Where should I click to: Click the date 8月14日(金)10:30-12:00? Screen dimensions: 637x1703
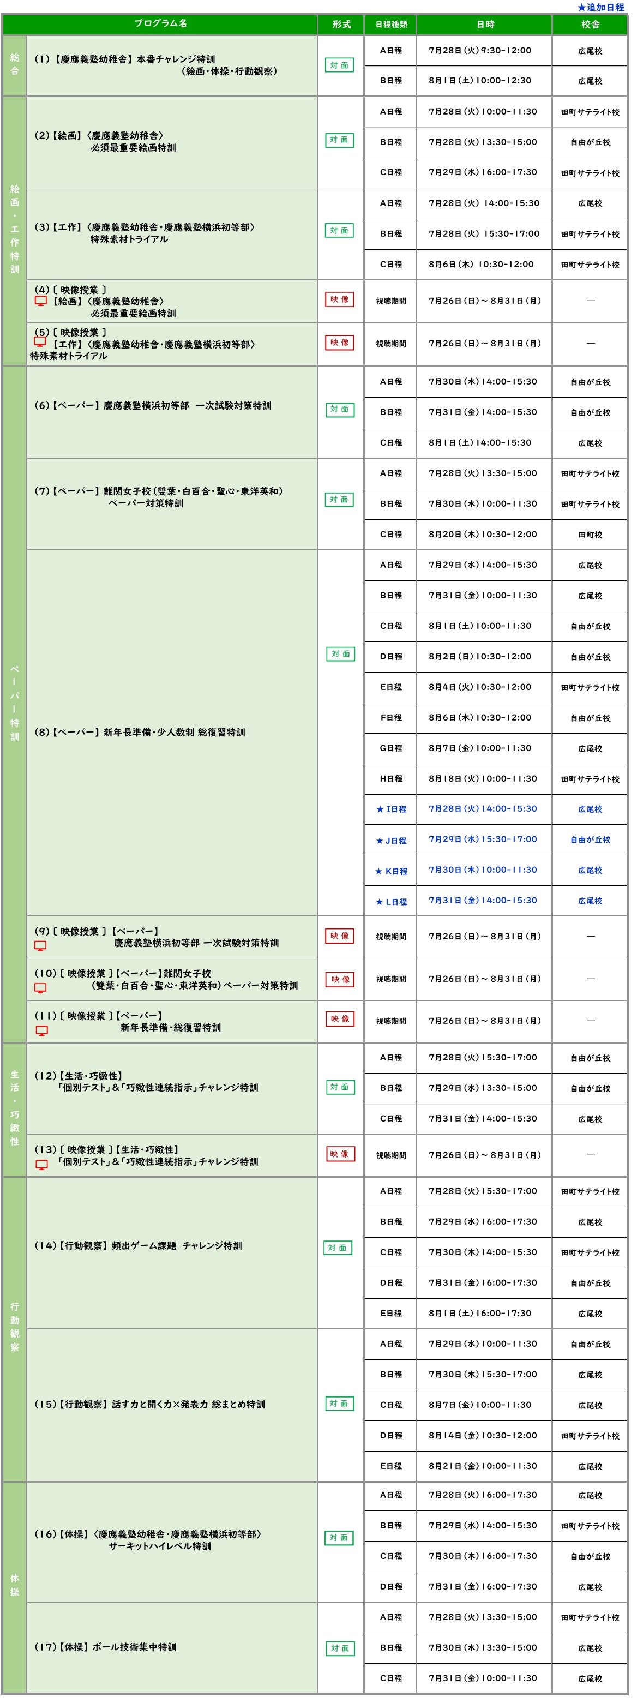(482, 1435)
